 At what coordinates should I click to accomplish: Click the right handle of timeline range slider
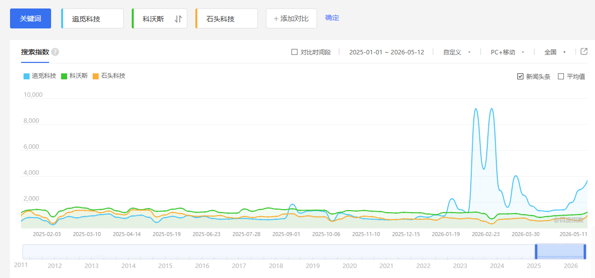[585, 252]
